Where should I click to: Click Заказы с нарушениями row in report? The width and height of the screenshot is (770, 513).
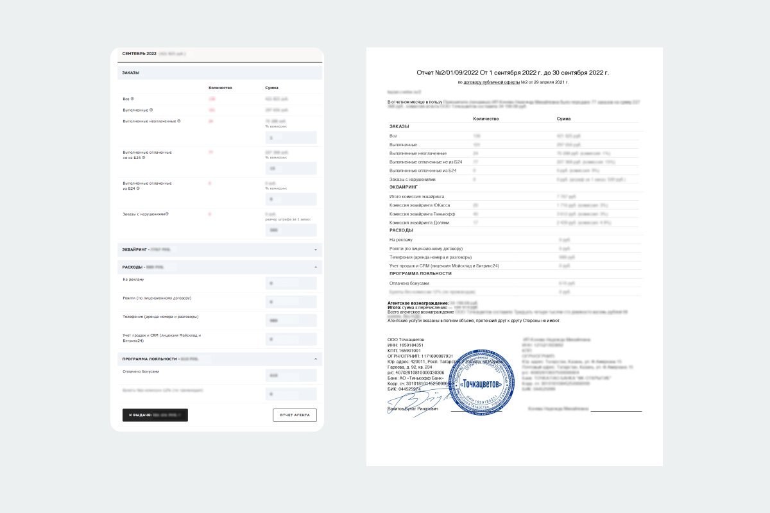coord(515,180)
